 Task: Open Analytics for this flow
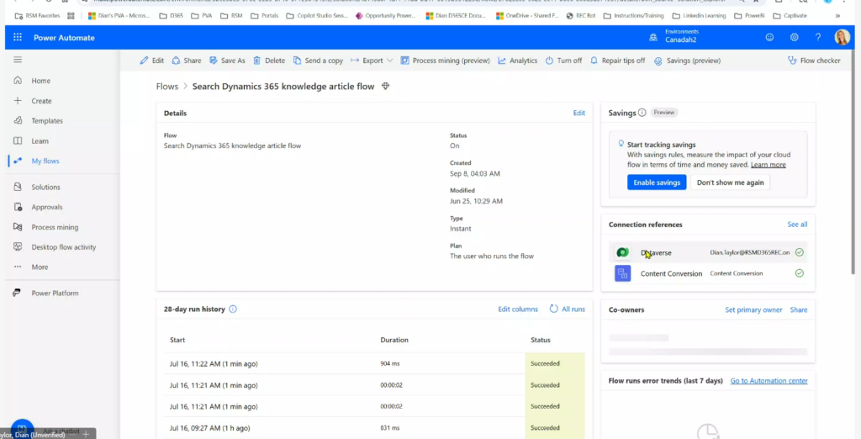pos(518,61)
